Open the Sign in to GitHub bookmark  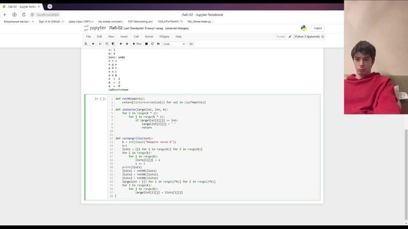click(51, 22)
